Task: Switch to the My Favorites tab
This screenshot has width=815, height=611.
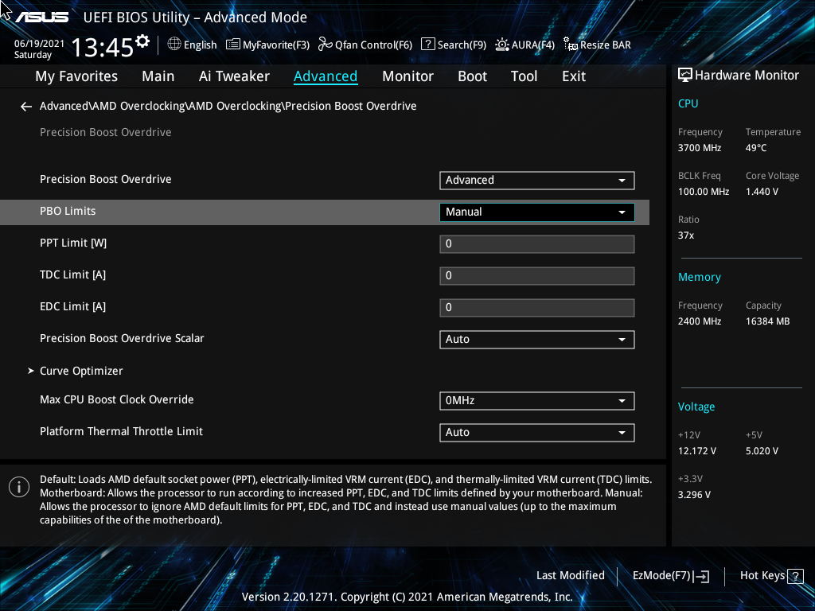Action: (x=76, y=76)
